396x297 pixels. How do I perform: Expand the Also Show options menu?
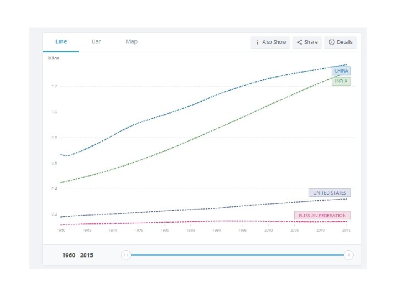[x=270, y=42]
